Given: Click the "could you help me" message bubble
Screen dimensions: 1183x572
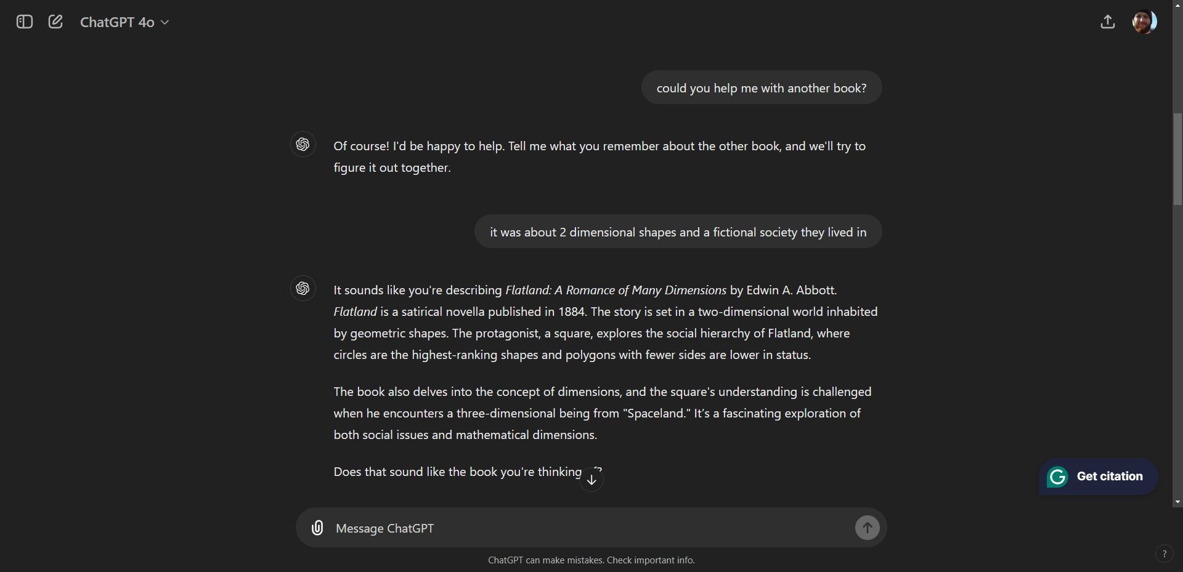Looking at the screenshot, I should [761, 88].
